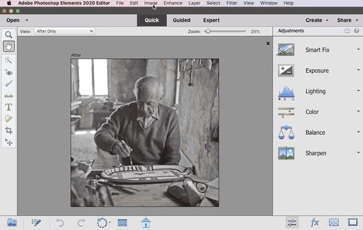The width and height of the screenshot is (363, 230).
Task: Switch to the Guided tab
Action: (181, 20)
